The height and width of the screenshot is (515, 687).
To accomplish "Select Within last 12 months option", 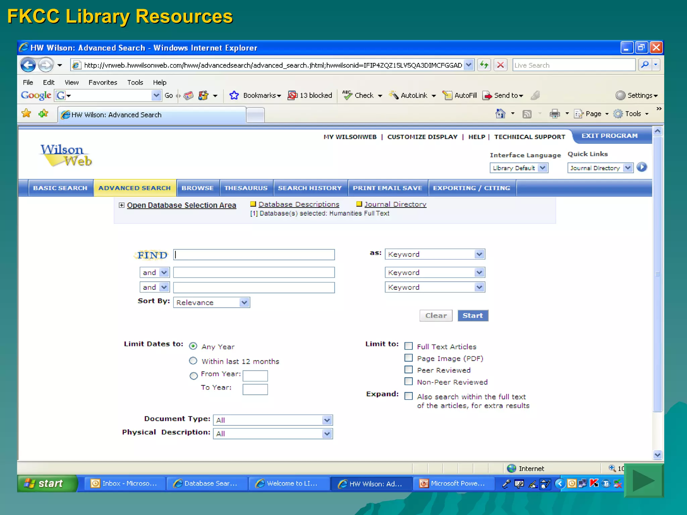I will (193, 361).
